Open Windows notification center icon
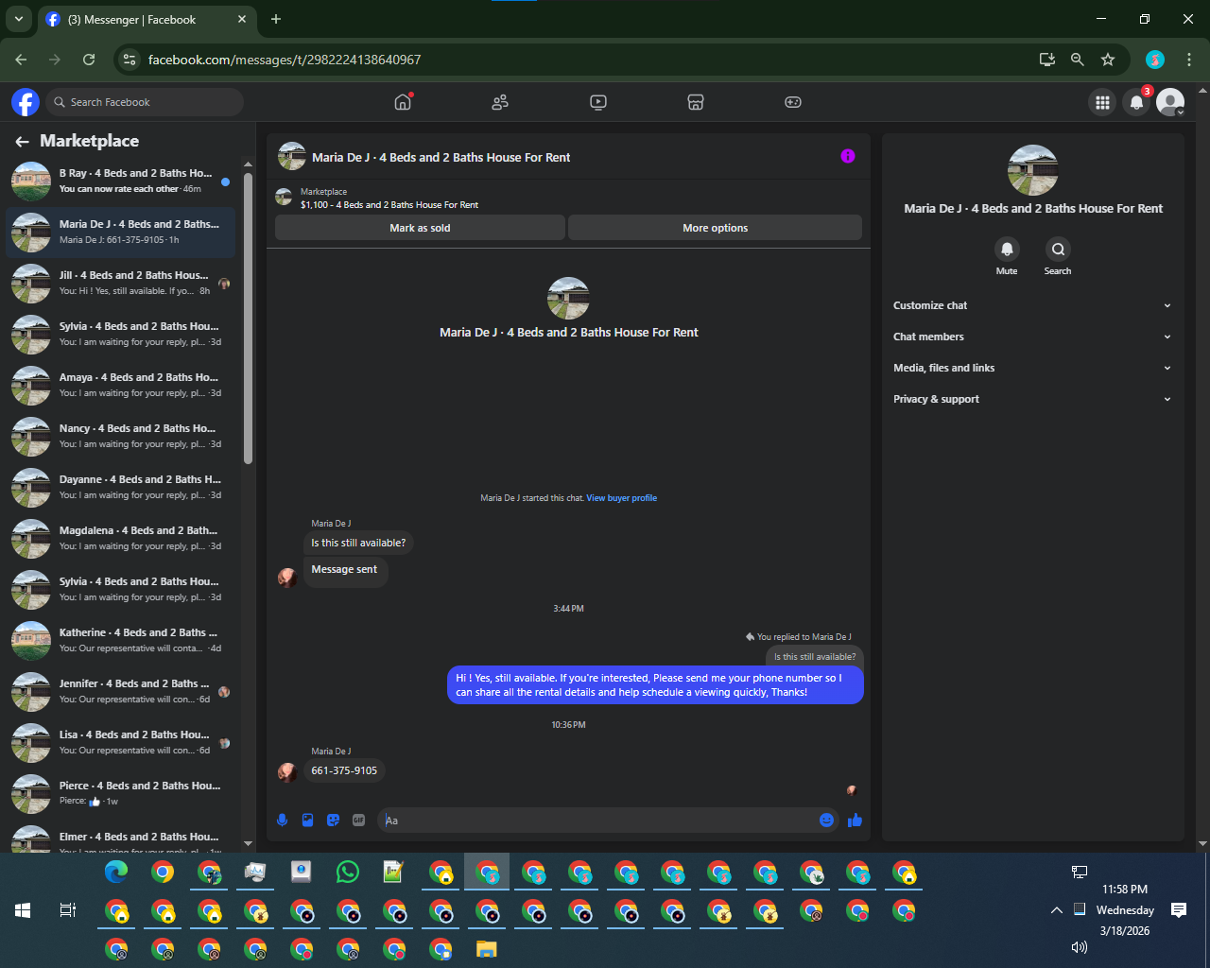The image size is (1210, 968). click(x=1179, y=910)
